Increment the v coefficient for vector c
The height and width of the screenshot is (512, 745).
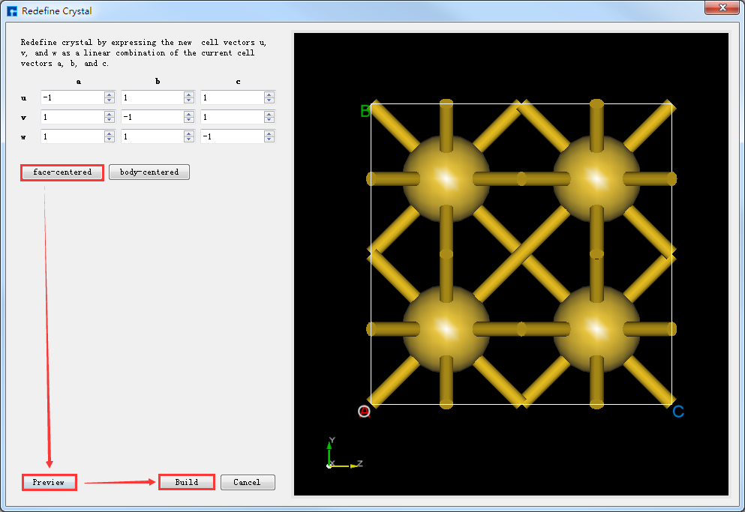click(x=269, y=114)
